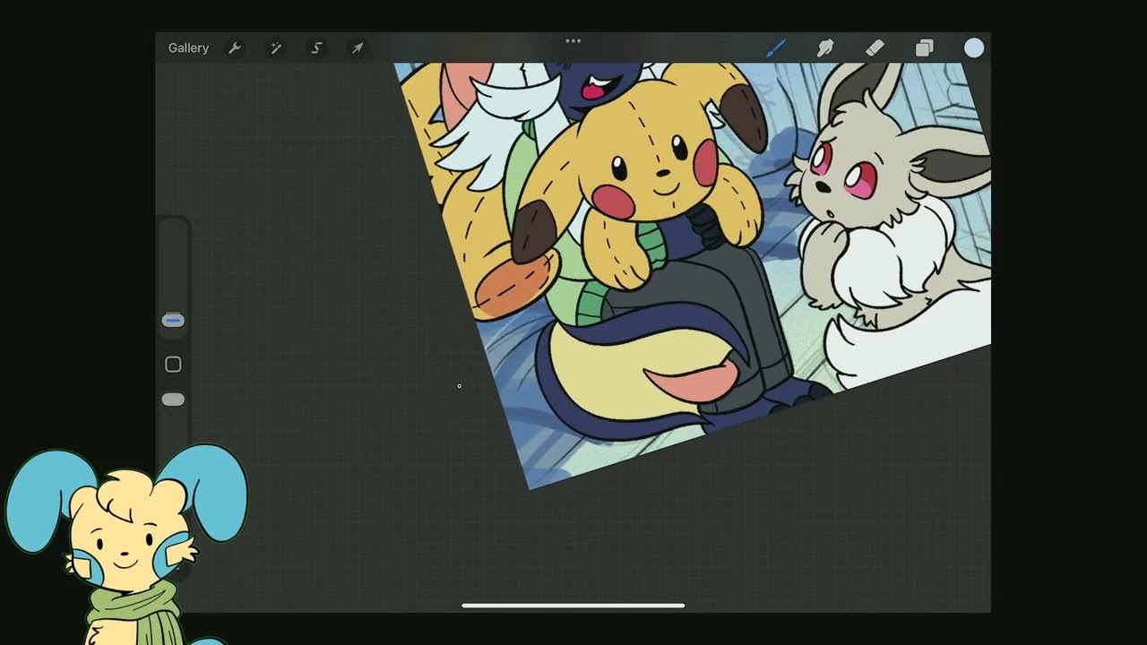
Task: Click the three-dot menu at top center
Action: 573,40
